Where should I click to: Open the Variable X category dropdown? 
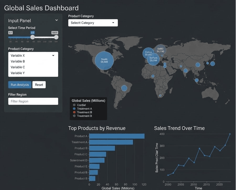click(x=33, y=55)
